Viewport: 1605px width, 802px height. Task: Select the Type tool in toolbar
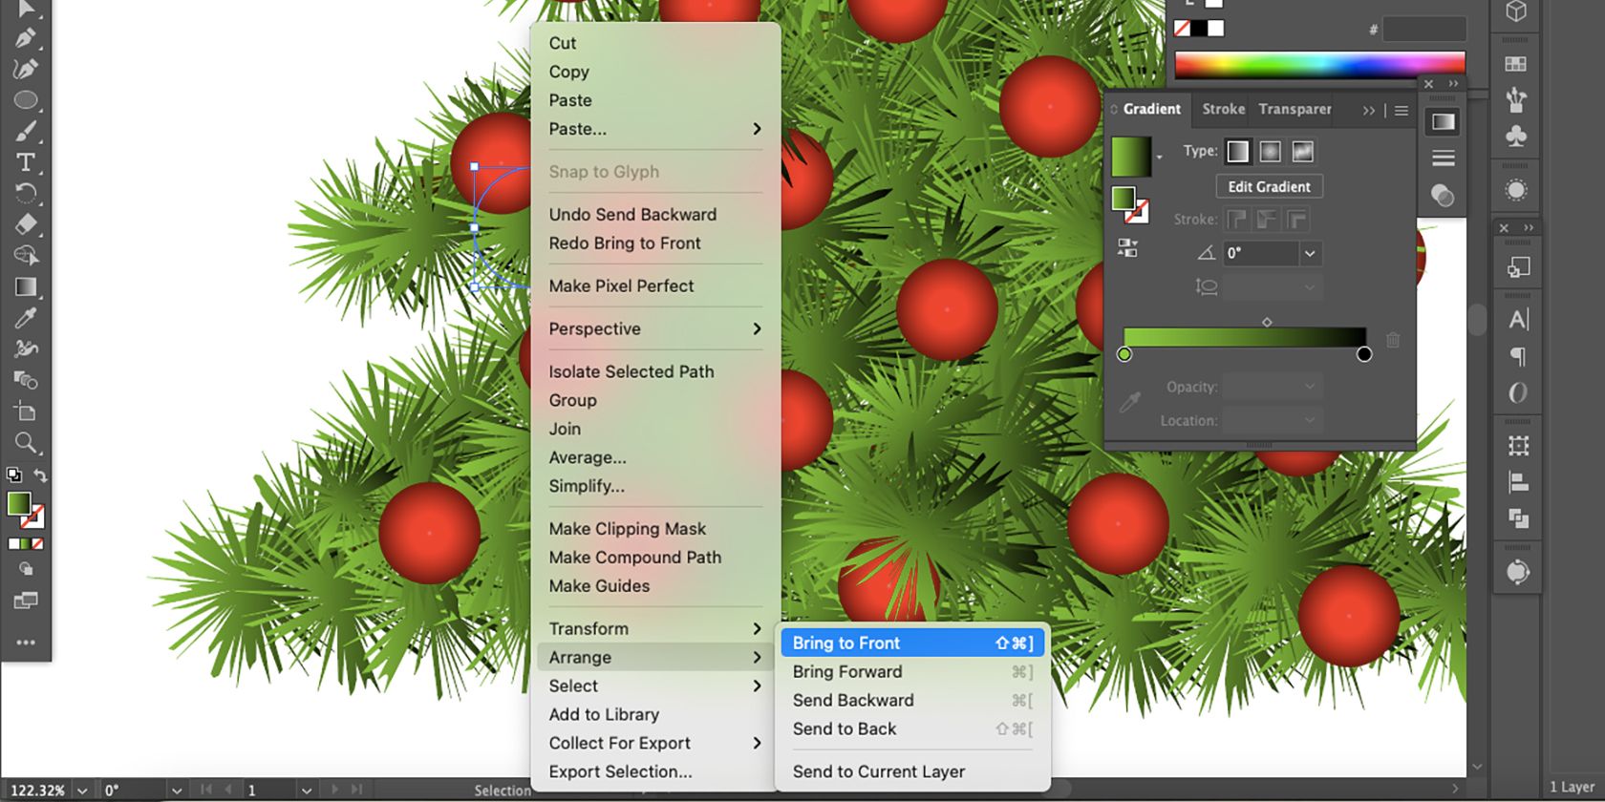25,162
